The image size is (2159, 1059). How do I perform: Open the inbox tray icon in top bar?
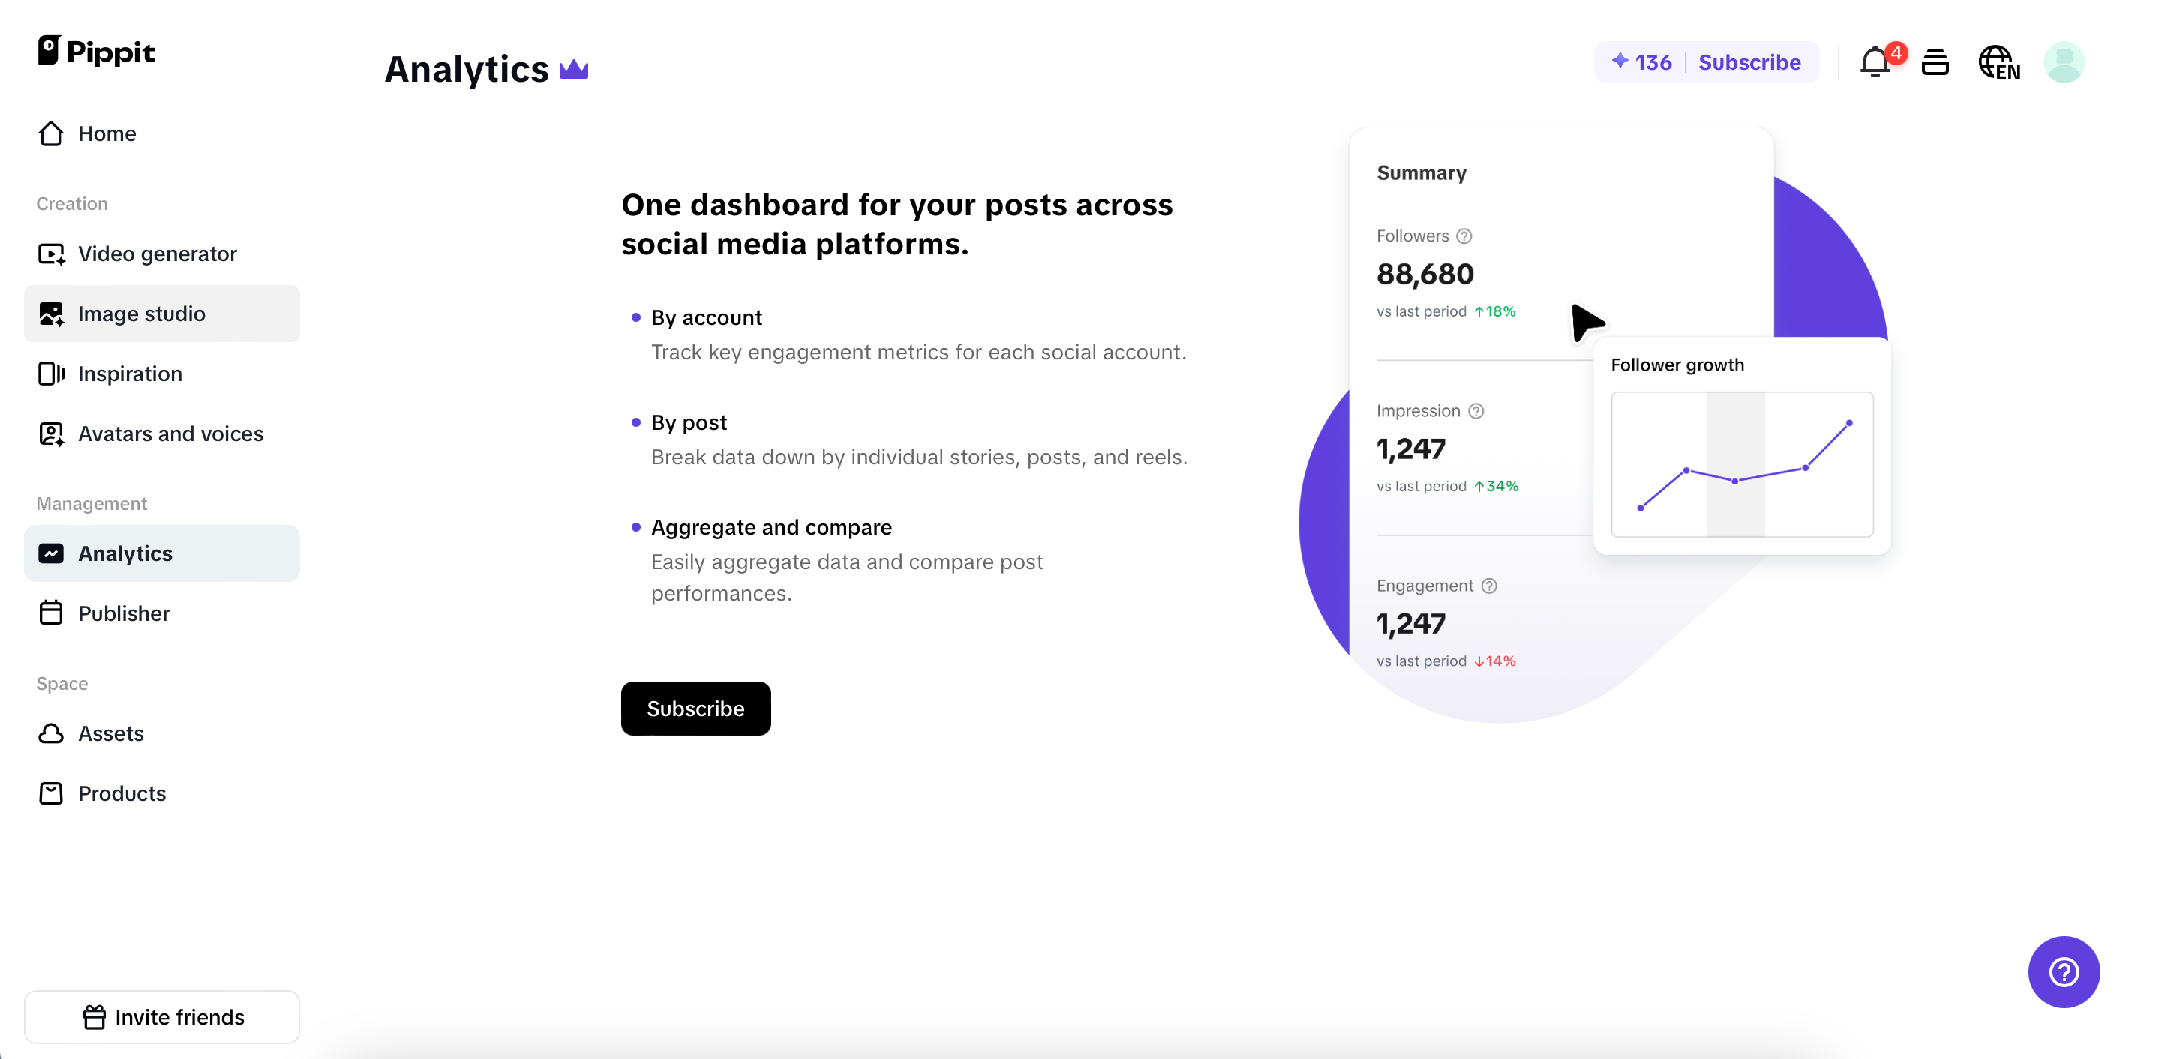[1935, 62]
